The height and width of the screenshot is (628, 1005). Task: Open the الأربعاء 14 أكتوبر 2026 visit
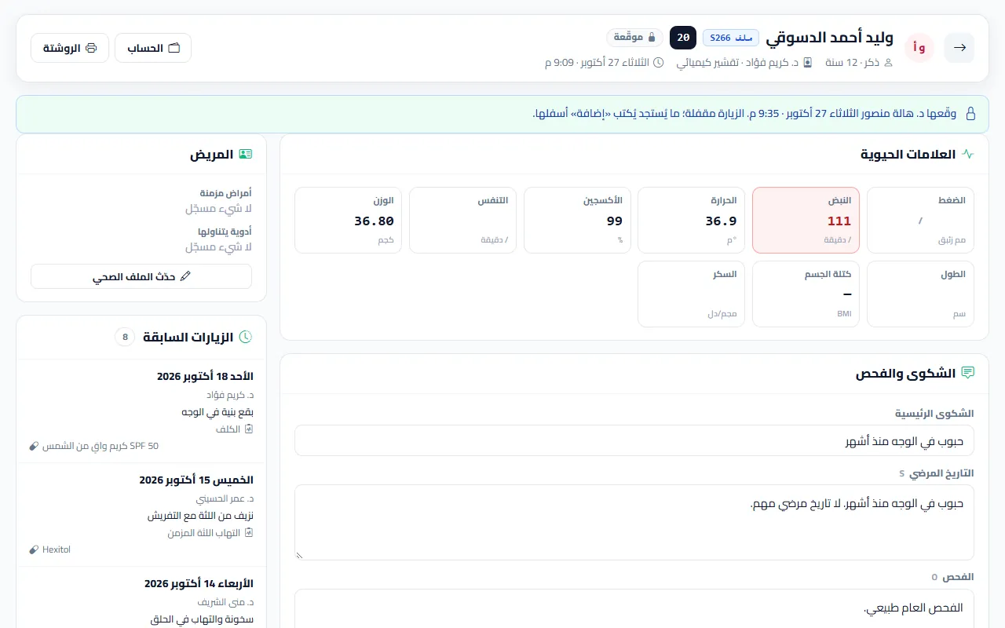pos(141,598)
